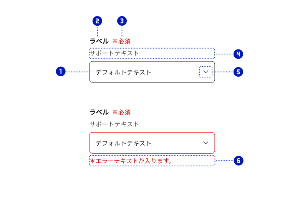This screenshot has width=295, height=202.
Task: Click the chevron in the black-bordered select box
Action: click(x=206, y=72)
